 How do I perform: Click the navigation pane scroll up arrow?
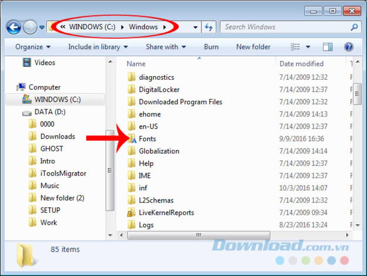point(110,62)
